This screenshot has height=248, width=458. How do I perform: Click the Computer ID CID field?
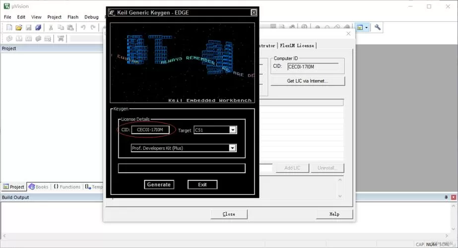313,66
